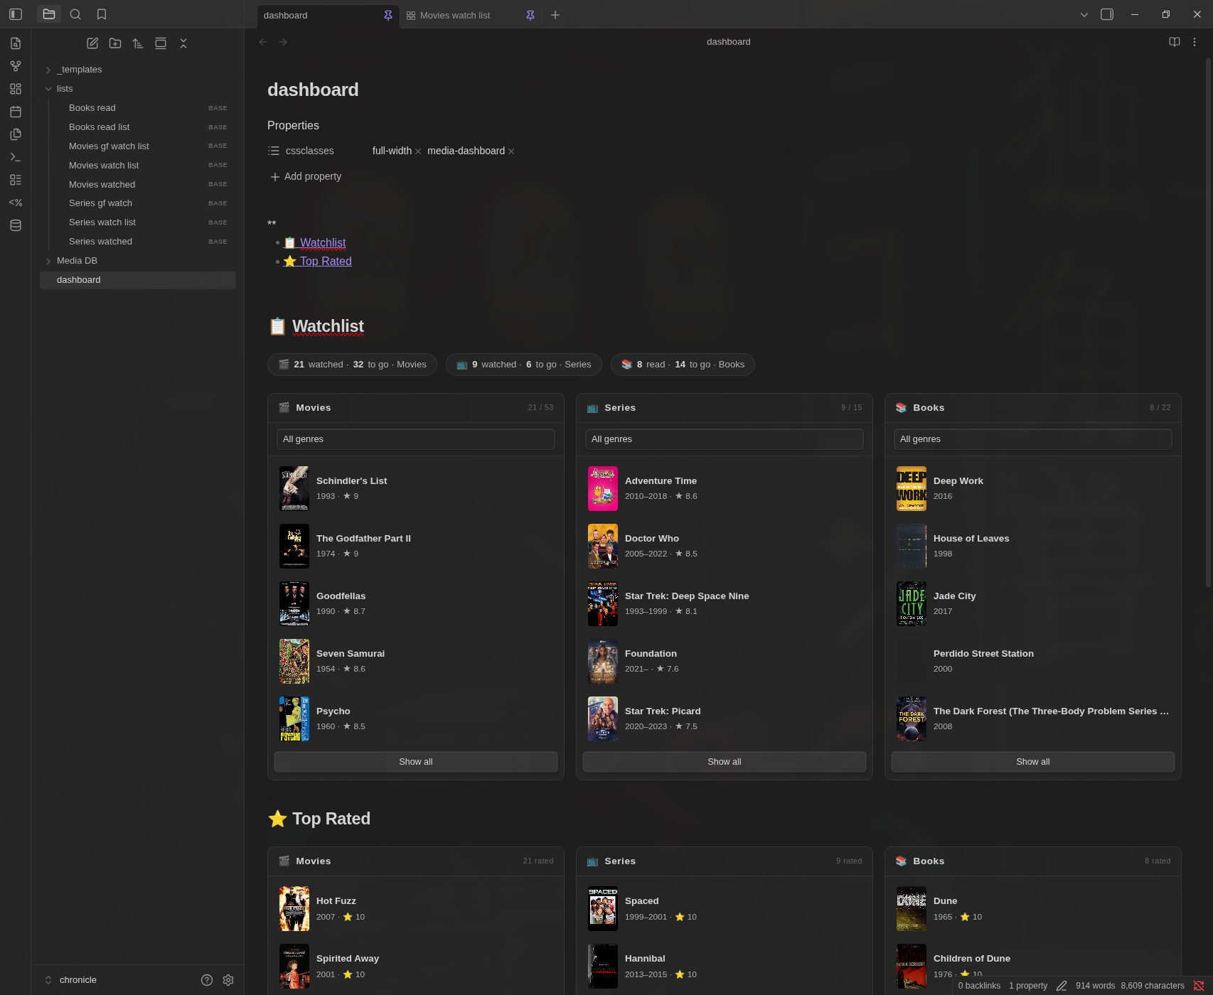1213x995 pixels.
Task: Click the edit mode pencil in status bar
Action: (1062, 986)
